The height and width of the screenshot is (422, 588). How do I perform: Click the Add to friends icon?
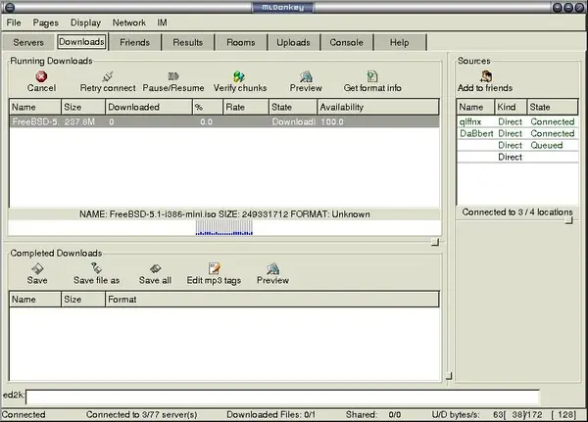(x=484, y=76)
